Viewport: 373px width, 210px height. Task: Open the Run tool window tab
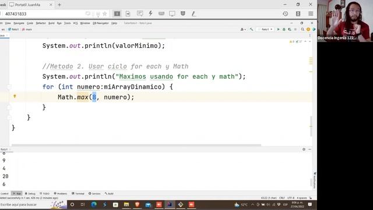pos(17,194)
